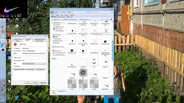Open the Справка menu

72,15
